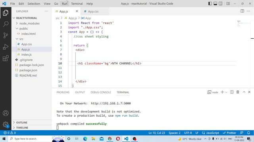Click Ln 10, Col 23 status item
The width and height of the screenshot is (254, 142).
click(x=157, y=133)
